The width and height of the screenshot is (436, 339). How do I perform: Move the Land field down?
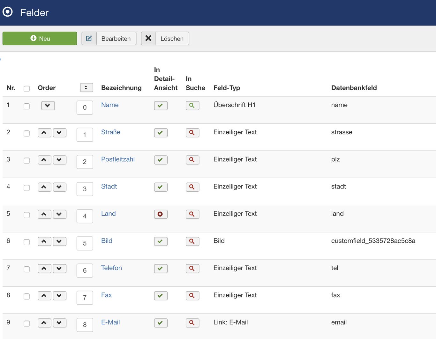click(x=60, y=214)
